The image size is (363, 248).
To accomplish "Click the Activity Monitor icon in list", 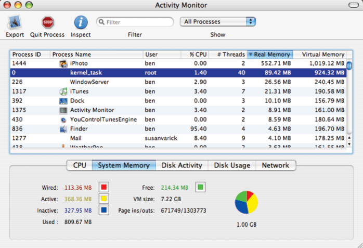I will pyautogui.click(x=63, y=110).
